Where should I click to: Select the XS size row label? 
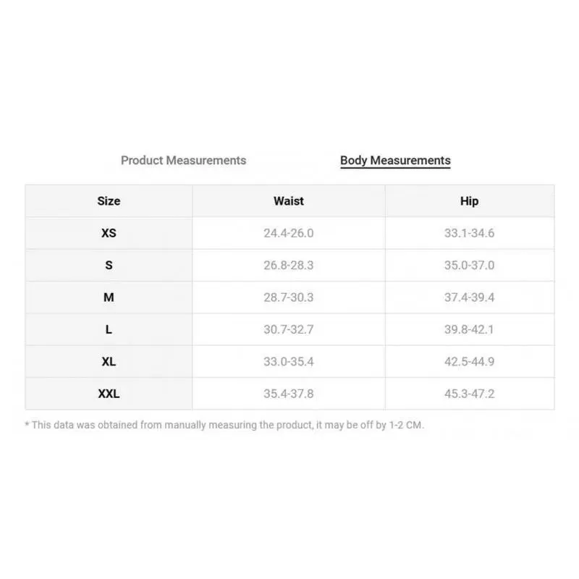(109, 233)
